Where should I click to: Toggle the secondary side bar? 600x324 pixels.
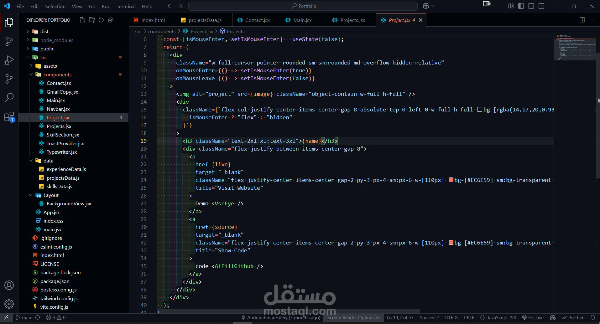pyautogui.click(x=541, y=6)
